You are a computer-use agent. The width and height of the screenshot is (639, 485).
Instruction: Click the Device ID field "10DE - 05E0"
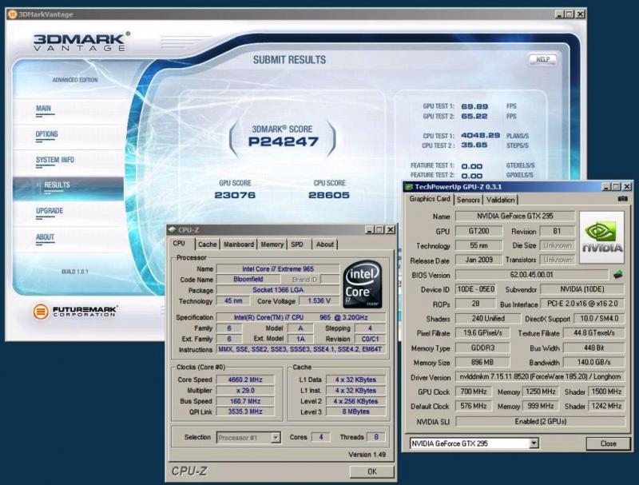(475, 289)
